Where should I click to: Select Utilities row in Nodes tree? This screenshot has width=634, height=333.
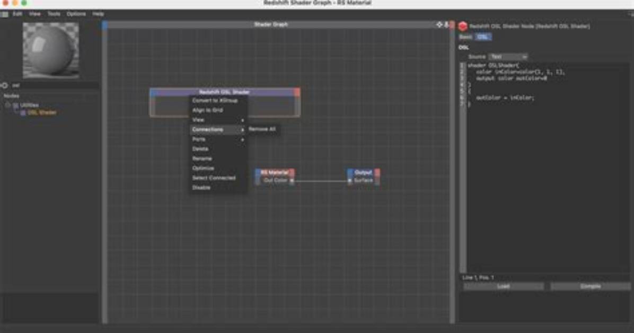click(x=29, y=105)
